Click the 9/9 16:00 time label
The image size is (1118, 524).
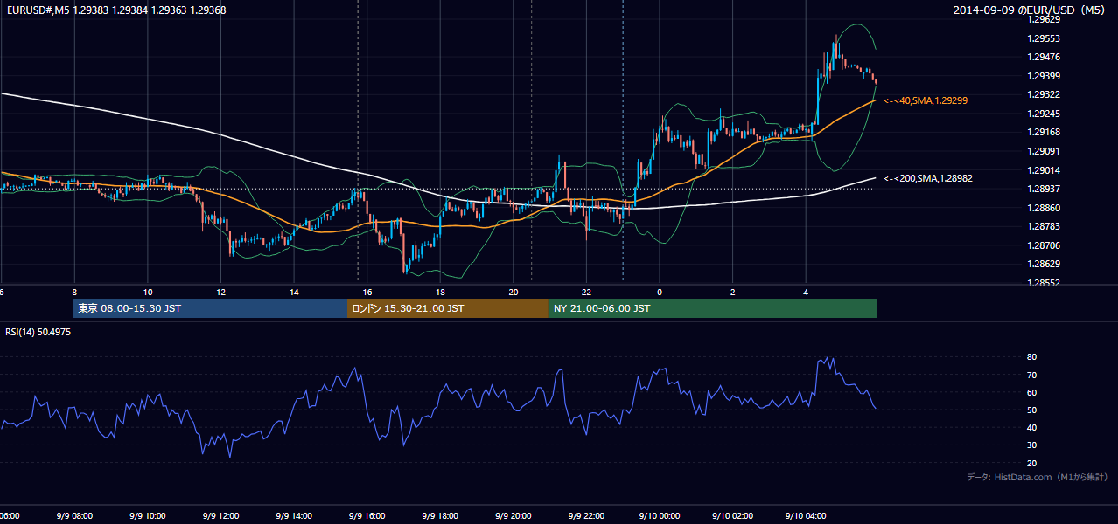pos(367,515)
